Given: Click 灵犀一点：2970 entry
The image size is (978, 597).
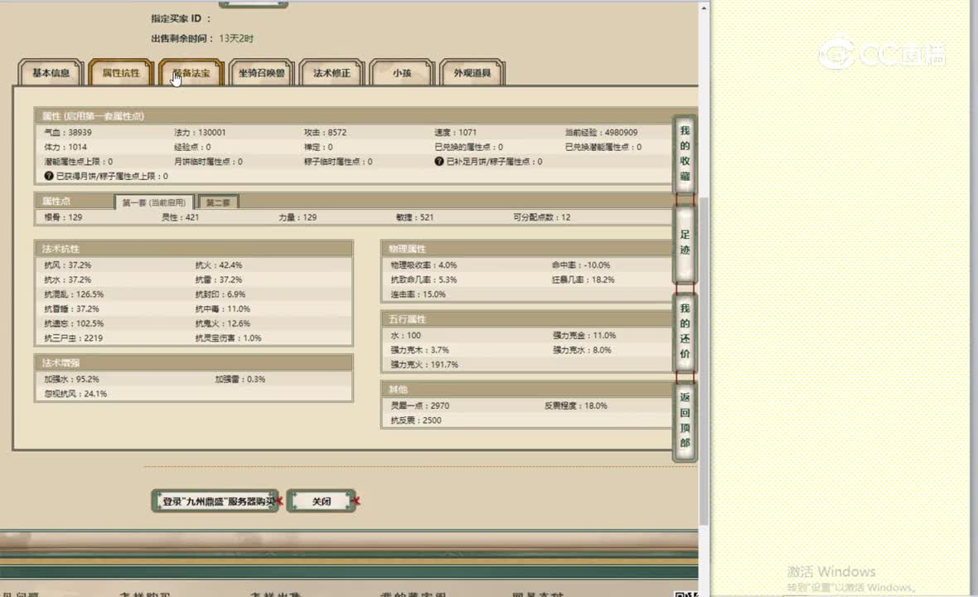Looking at the screenshot, I should tap(419, 405).
